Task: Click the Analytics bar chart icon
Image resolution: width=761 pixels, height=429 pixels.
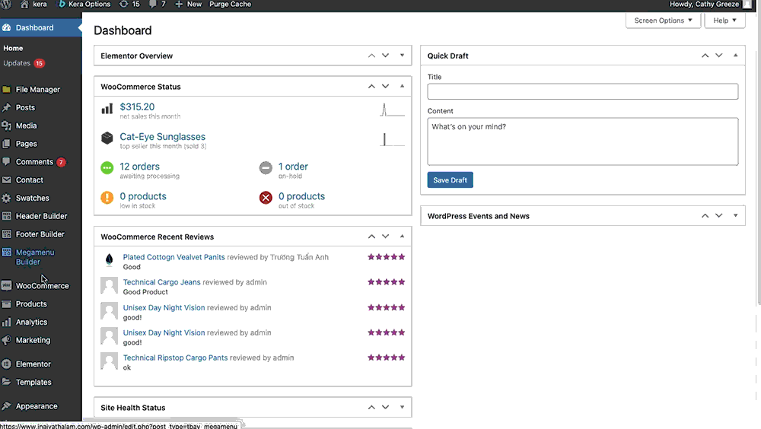Action: click(6, 323)
